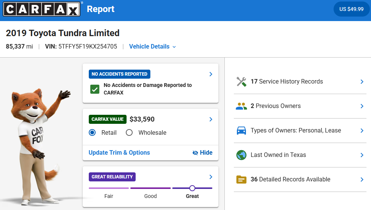The image size is (371, 210).
Task: Click the blue car owner-type icon
Action: (241, 131)
